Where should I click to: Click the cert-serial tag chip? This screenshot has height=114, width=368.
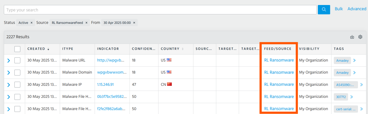pyautogui.click(x=346, y=109)
